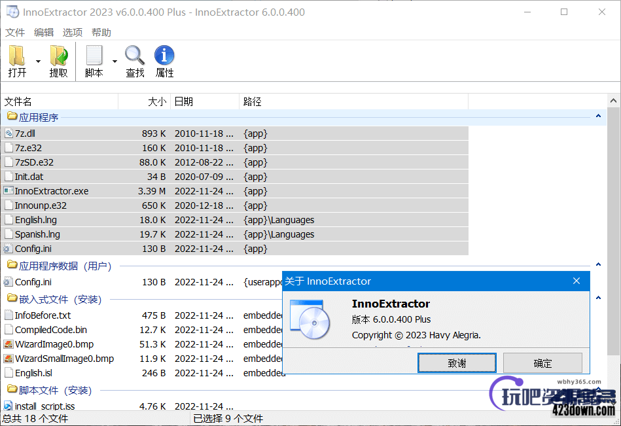Click the 确定 button in About dialog

point(542,363)
